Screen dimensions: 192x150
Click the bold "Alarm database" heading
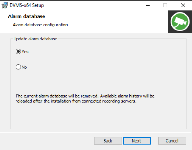(27, 16)
